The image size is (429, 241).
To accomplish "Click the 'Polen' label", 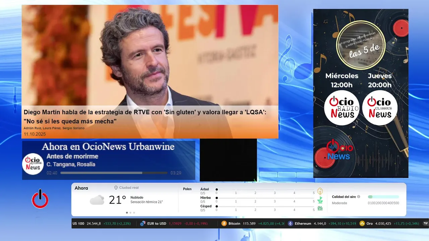I will [187, 189].
